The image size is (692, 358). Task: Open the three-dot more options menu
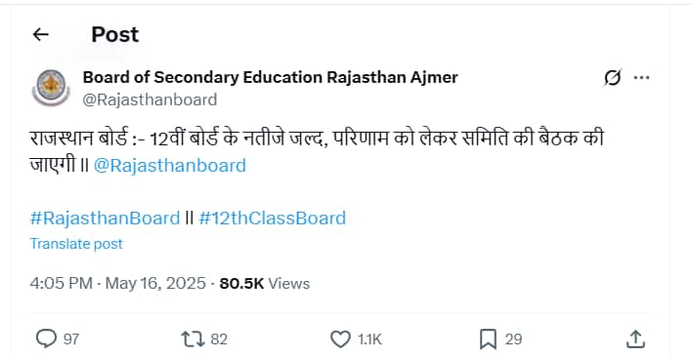[x=641, y=78]
